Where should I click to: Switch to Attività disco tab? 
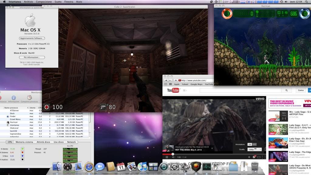[x=43, y=142]
